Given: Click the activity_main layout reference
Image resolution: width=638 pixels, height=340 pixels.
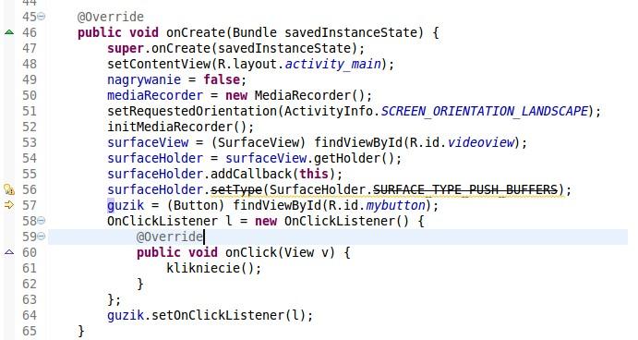Looking at the screenshot, I should click(x=332, y=64).
